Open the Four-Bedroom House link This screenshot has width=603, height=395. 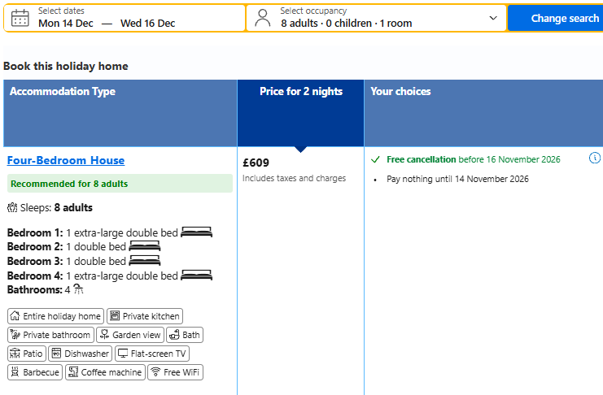tap(66, 160)
